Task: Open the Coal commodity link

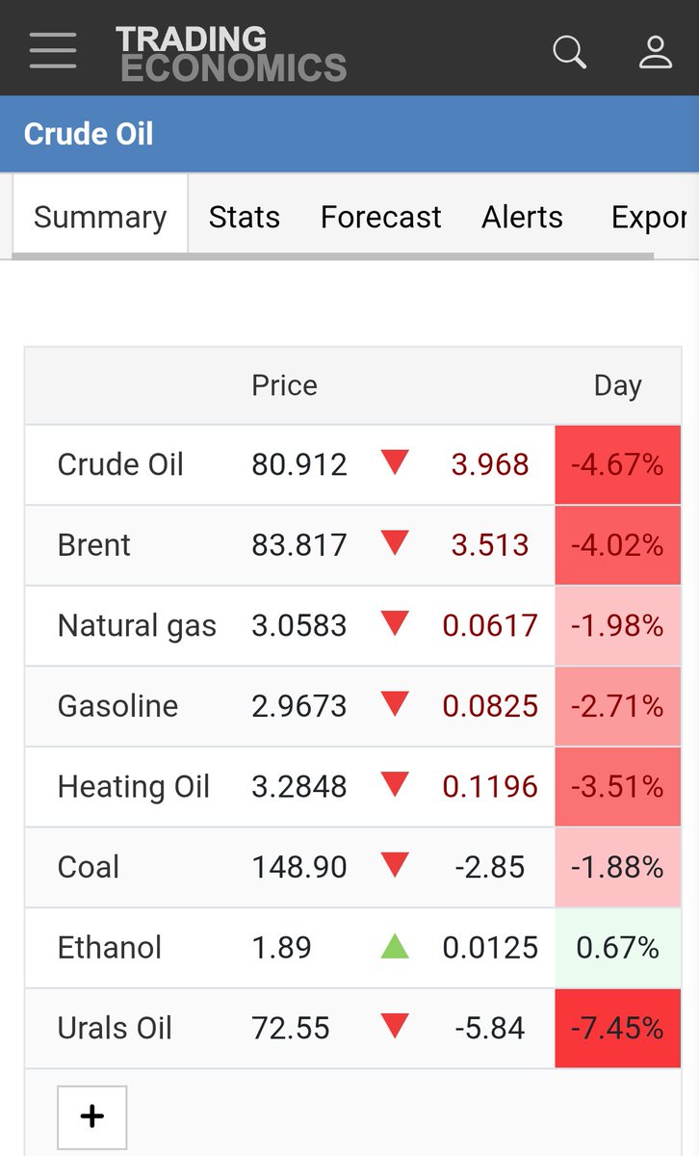Action: 89,867
